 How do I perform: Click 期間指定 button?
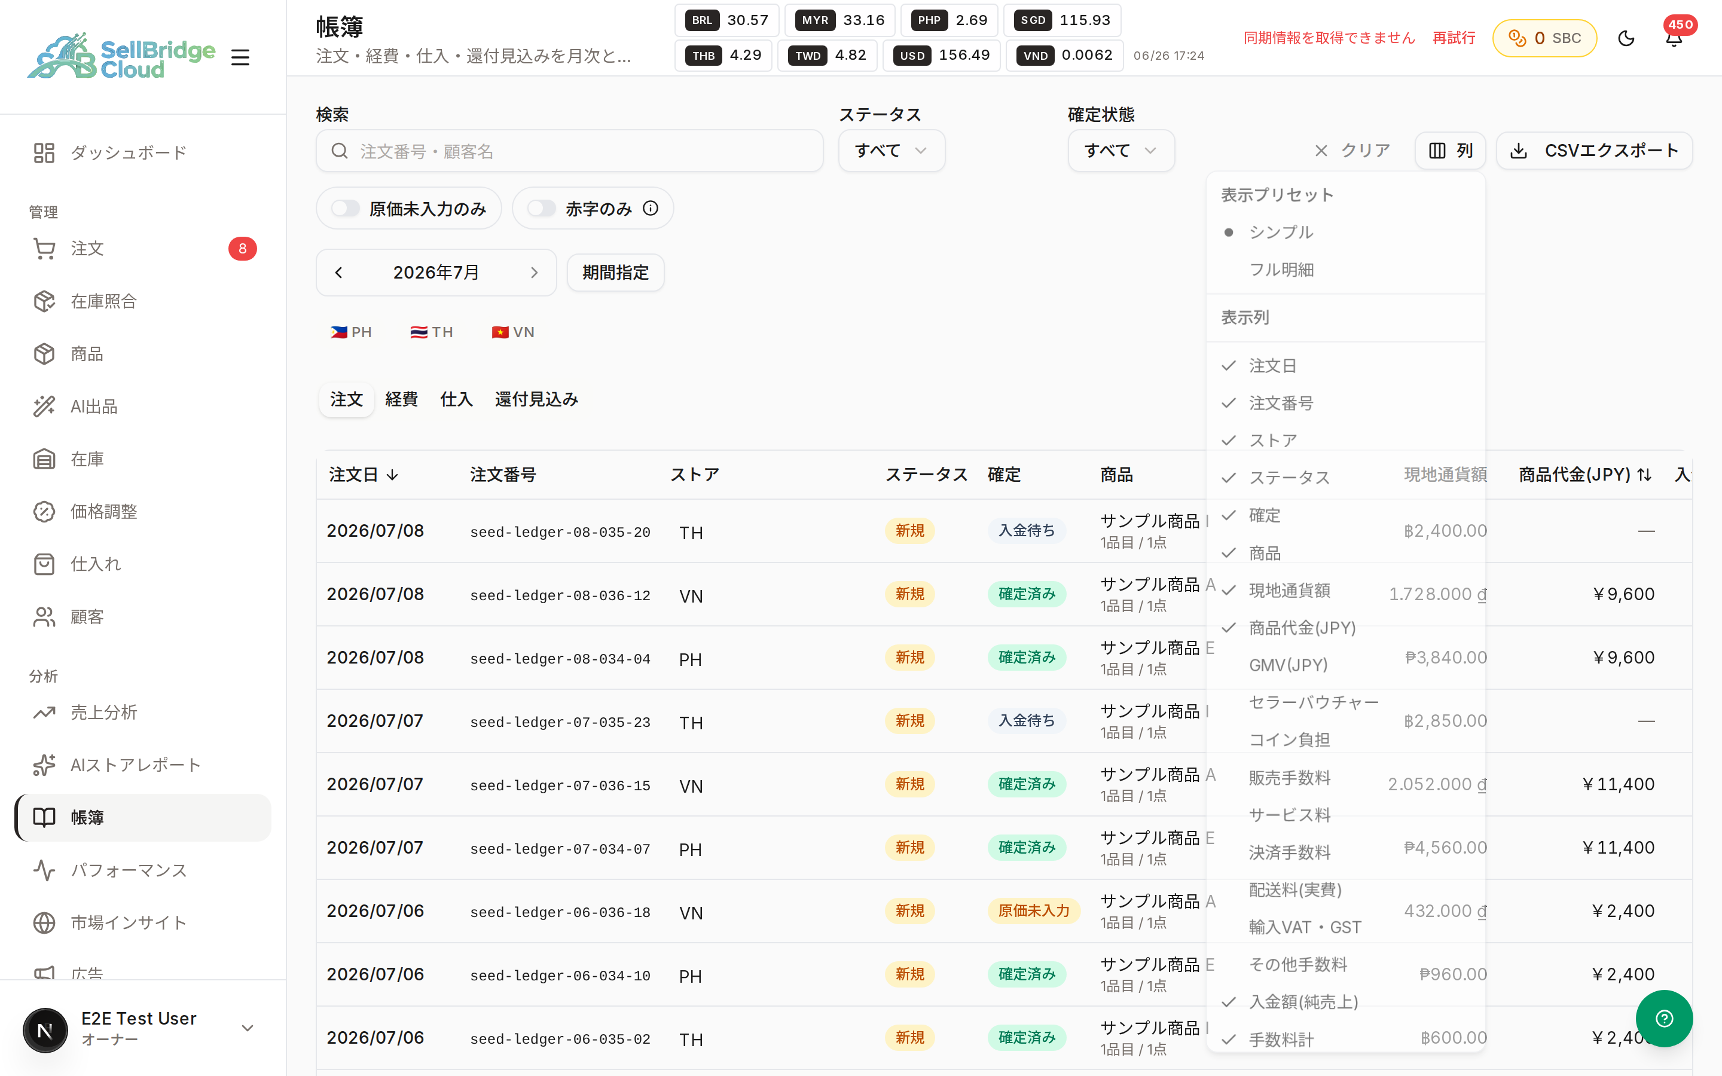[615, 273]
